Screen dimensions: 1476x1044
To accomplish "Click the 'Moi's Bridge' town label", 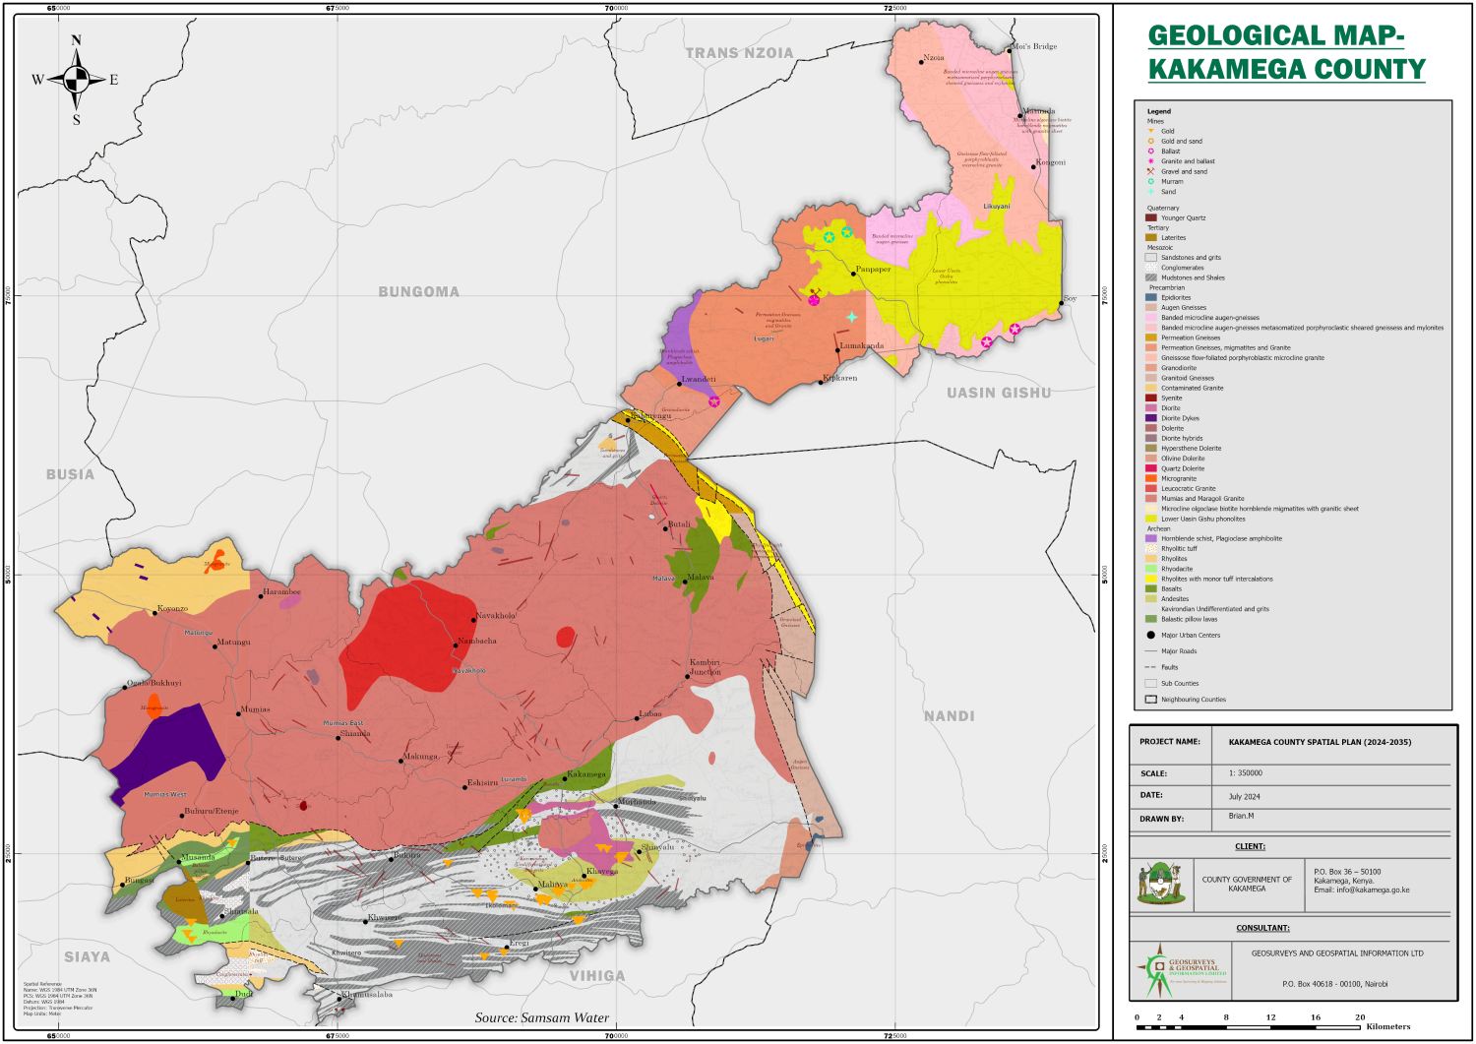I will [x=1034, y=46].
